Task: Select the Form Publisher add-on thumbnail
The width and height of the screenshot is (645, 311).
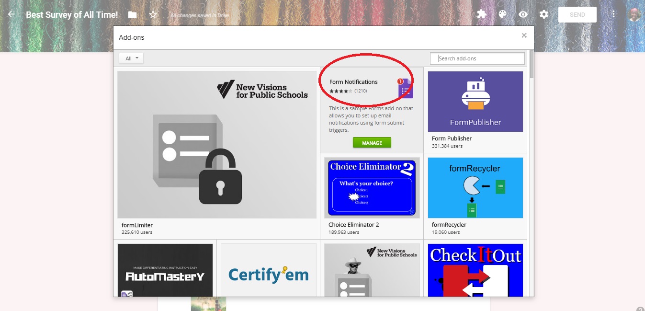Action: click(x=475, y=102)
